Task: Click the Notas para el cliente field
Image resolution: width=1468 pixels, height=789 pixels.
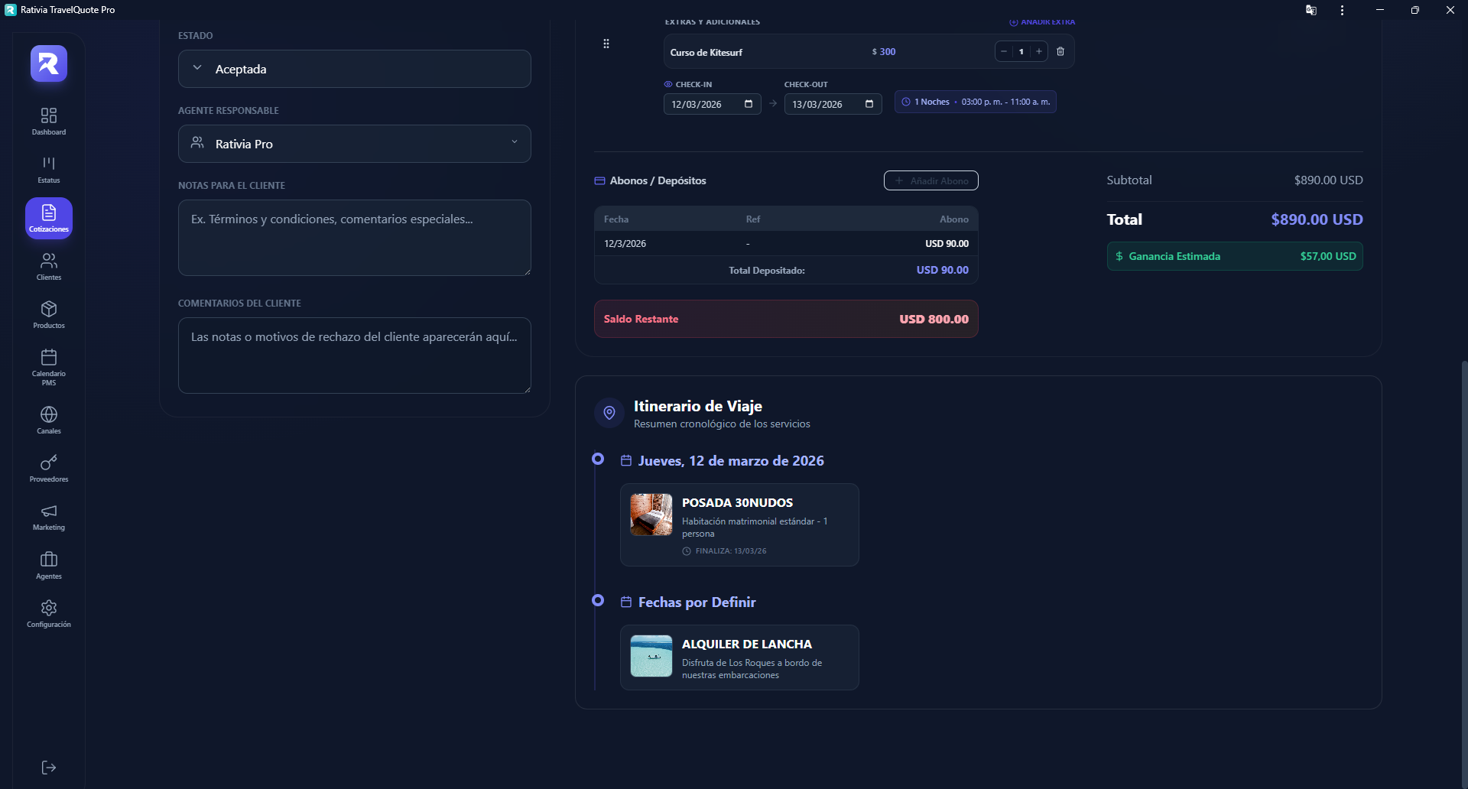Action: (355, 238)
